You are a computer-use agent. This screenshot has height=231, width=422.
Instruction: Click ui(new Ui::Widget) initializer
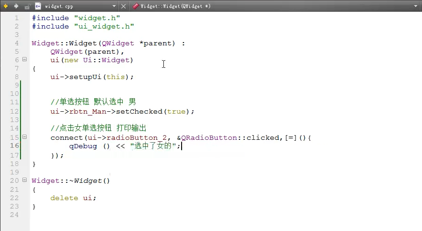coord(92,60)
